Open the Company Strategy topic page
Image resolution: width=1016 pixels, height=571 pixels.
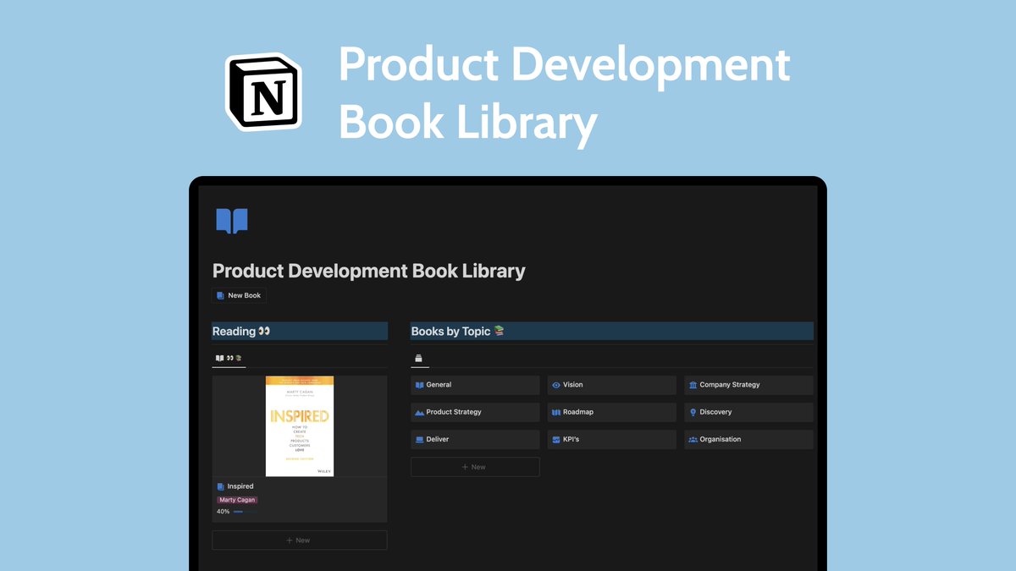click(x=749, y=385)
